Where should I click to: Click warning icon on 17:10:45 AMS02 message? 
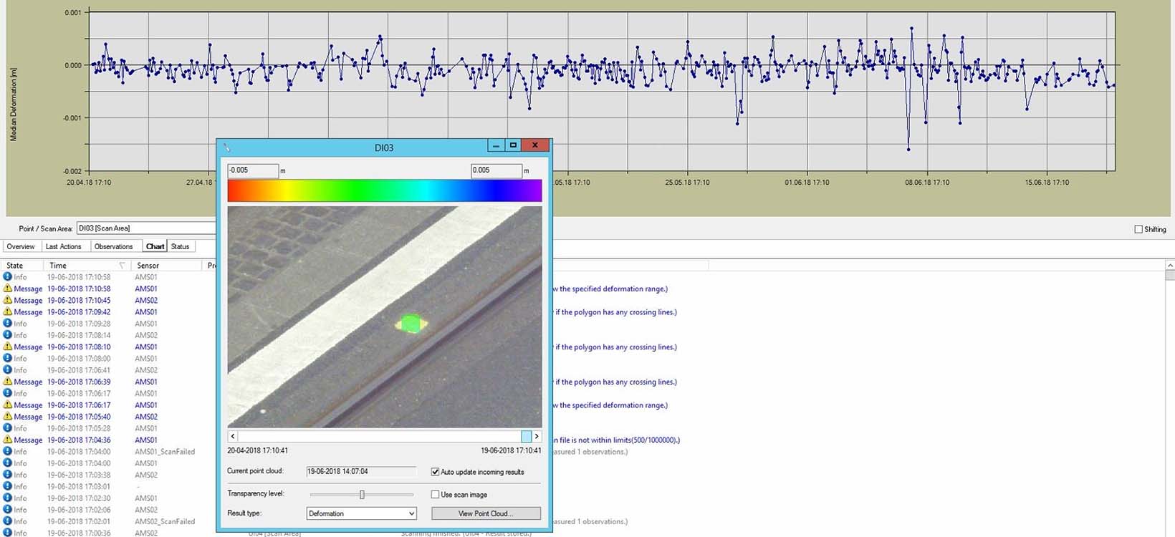(8, 300)
